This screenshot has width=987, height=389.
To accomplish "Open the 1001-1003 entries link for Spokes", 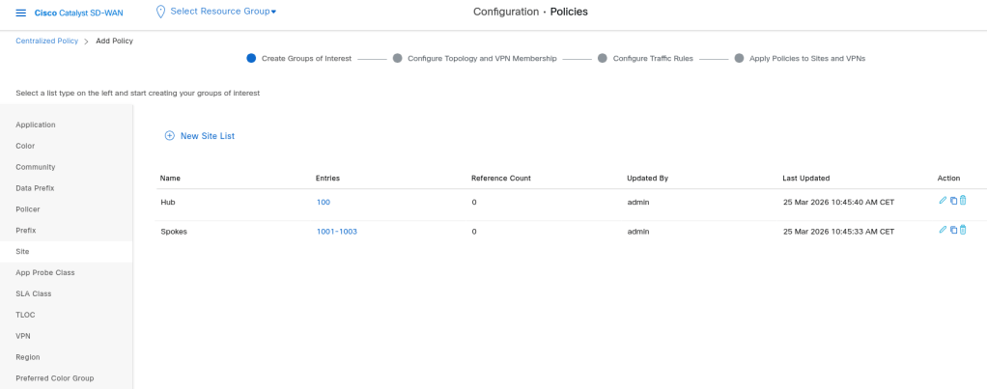I will [336, 232].
